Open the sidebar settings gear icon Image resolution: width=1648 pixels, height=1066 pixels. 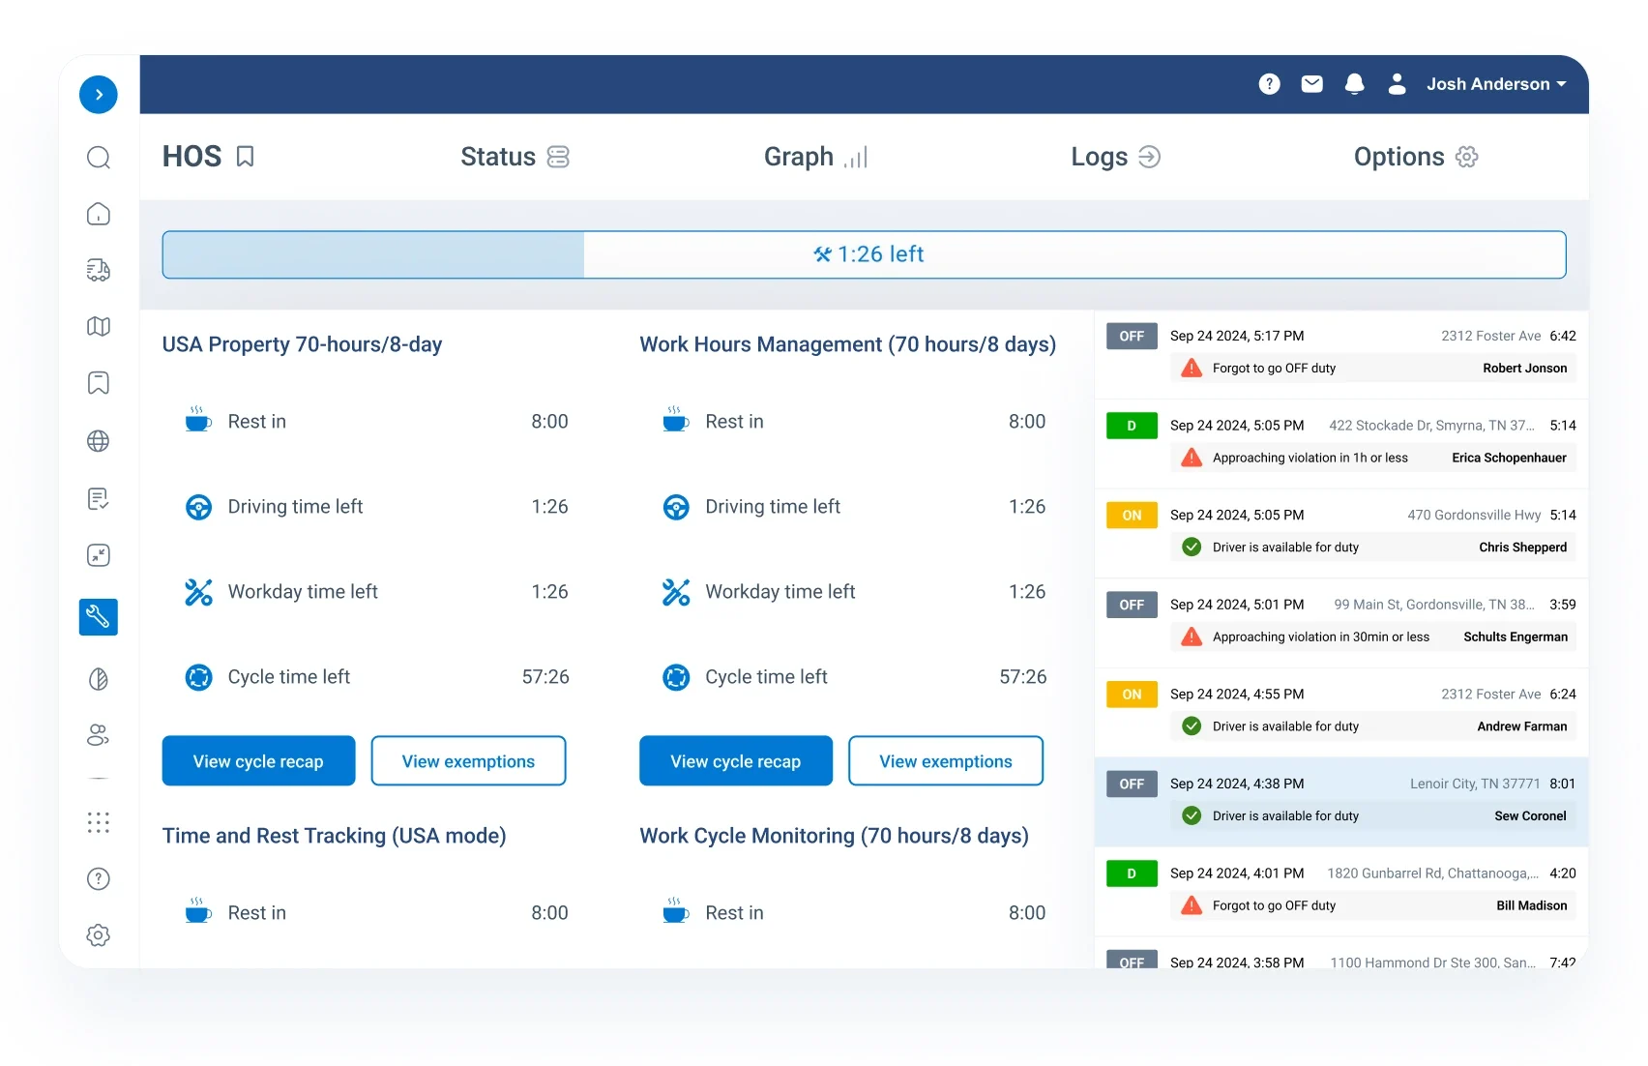(x=99, y=935)
